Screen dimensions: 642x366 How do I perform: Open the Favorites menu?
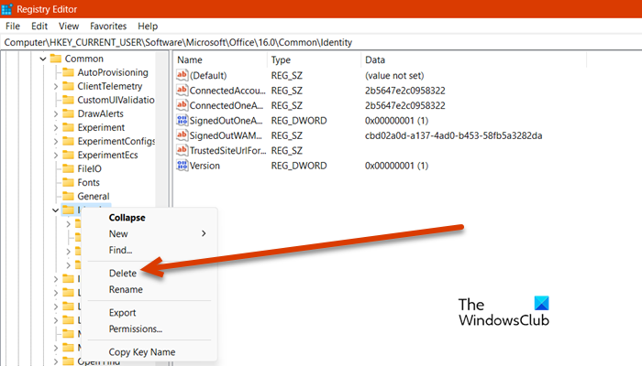pyautogui.click(x=108, y=27)
